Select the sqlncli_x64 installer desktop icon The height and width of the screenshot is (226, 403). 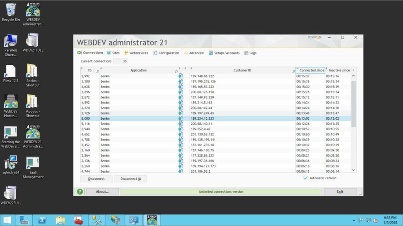(x=11, y=165)
